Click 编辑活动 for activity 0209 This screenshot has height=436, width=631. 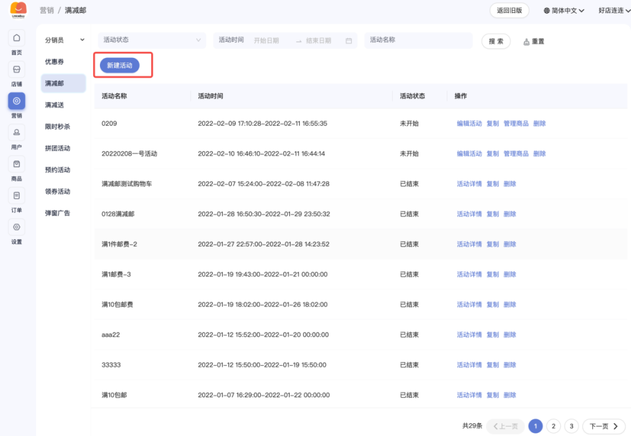(x=469, y=123)
